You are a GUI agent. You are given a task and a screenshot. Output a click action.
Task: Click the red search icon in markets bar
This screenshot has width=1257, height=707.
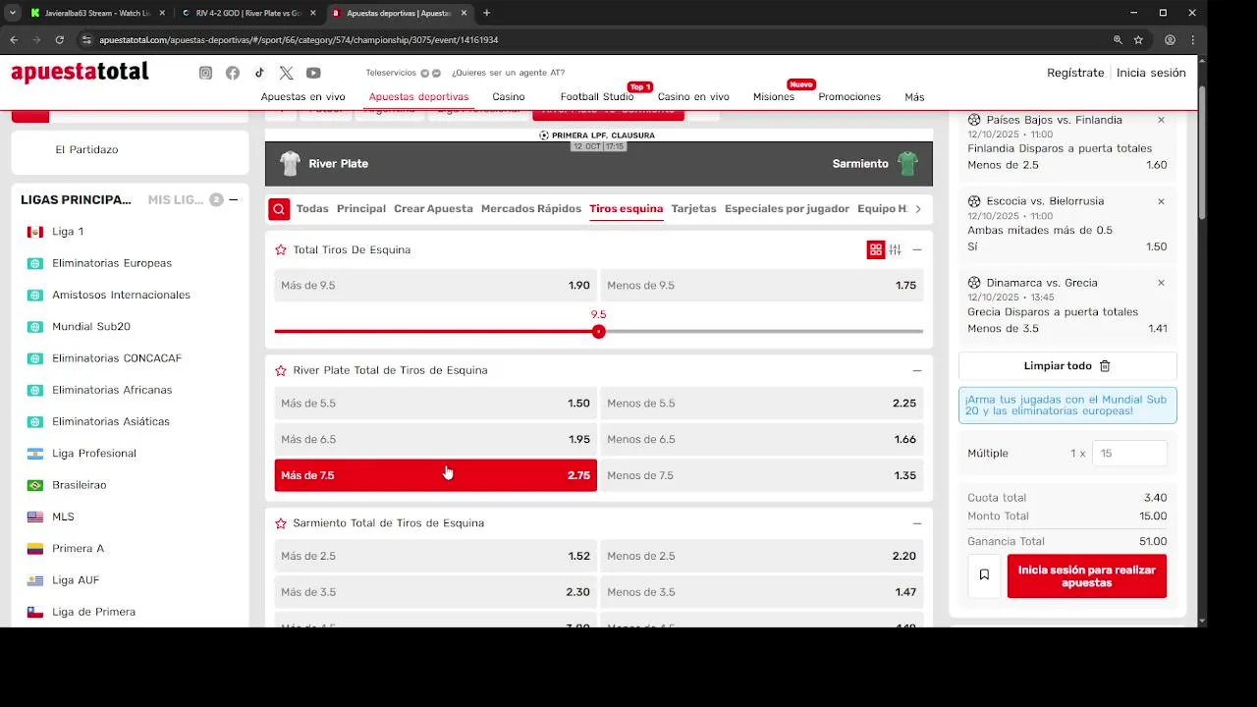pyautogui.click(x=279, y=209)
